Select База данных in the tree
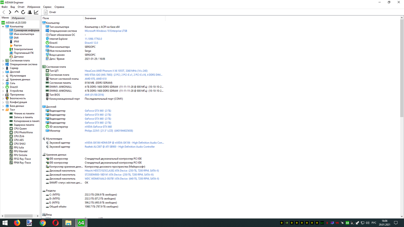The width and height of the screenshot is (404, 227). [17, 106]
